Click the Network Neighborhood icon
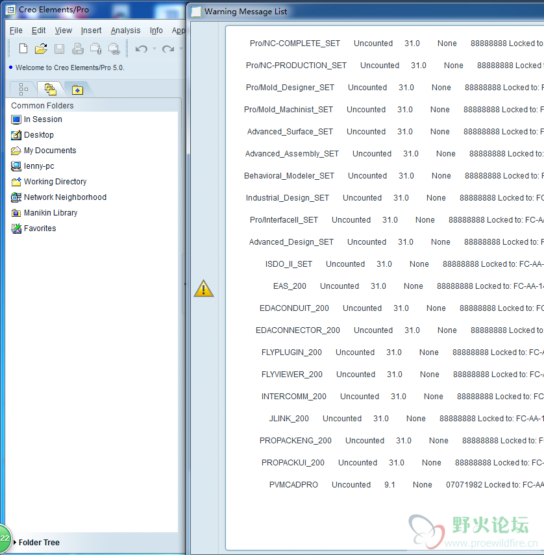The height and width of the screenshot is (555, 544). [x=16, y=197]
